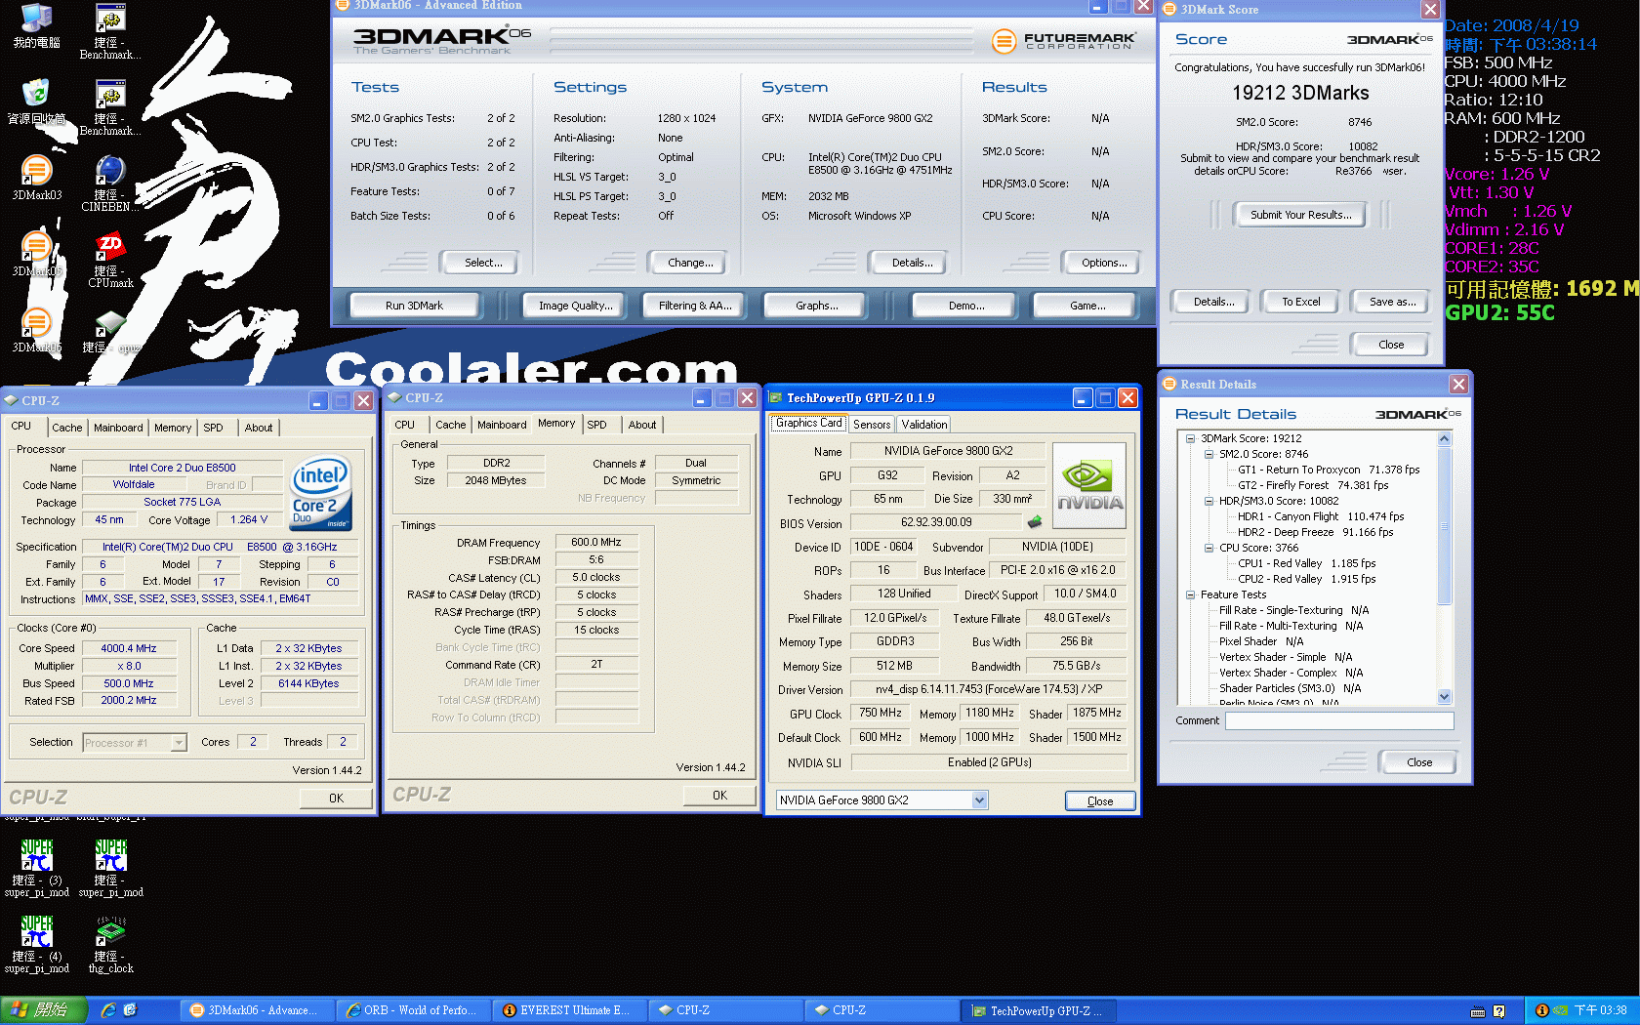
Task: Click To Excel in 3DMark Score window
Action: point(1301,302)
